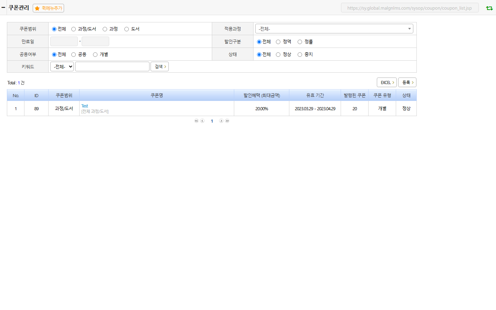Click the 등록 register button
496x310 pixels.
407,82
